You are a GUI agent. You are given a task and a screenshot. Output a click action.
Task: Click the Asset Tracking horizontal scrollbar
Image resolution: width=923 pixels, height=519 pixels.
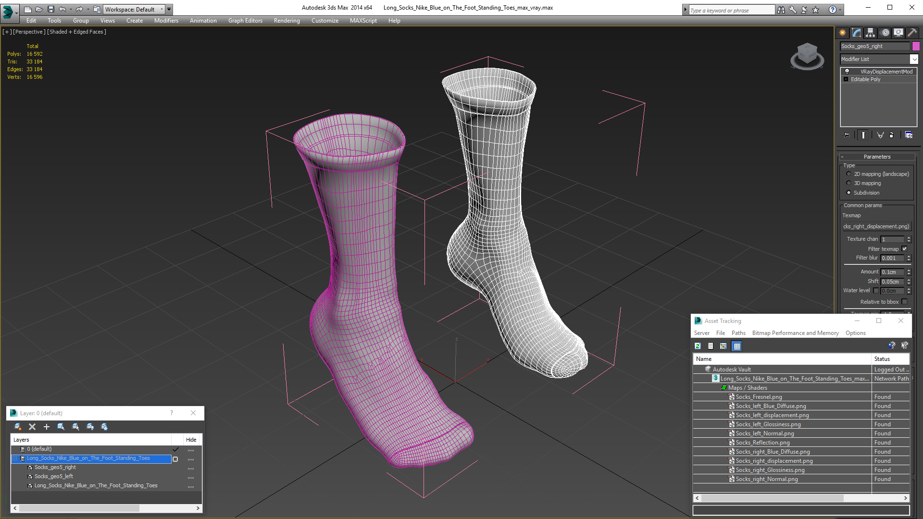click(801, 498)
